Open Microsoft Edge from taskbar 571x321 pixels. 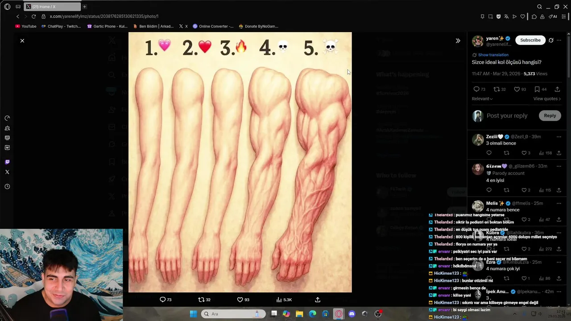click(x=312, y=314)
